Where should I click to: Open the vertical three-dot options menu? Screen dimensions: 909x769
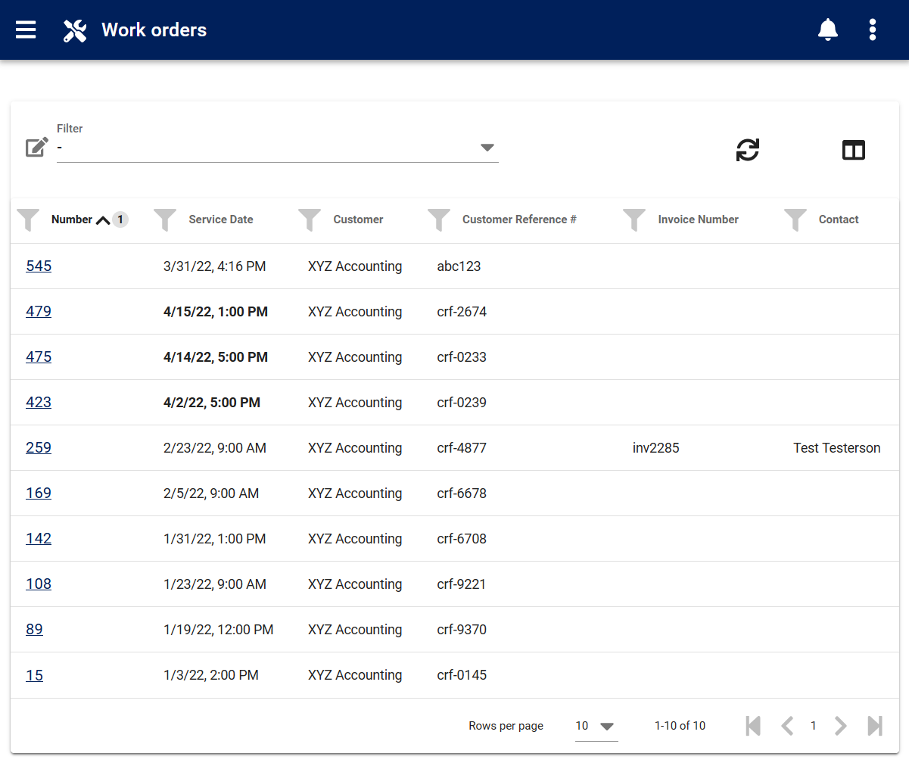pos(873,30)
